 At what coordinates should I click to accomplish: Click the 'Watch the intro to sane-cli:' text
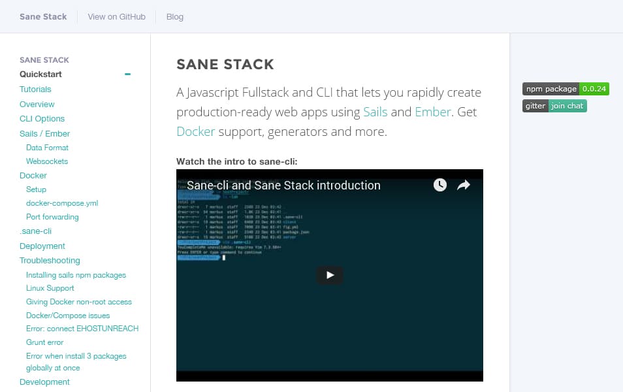tap(237, 161)
